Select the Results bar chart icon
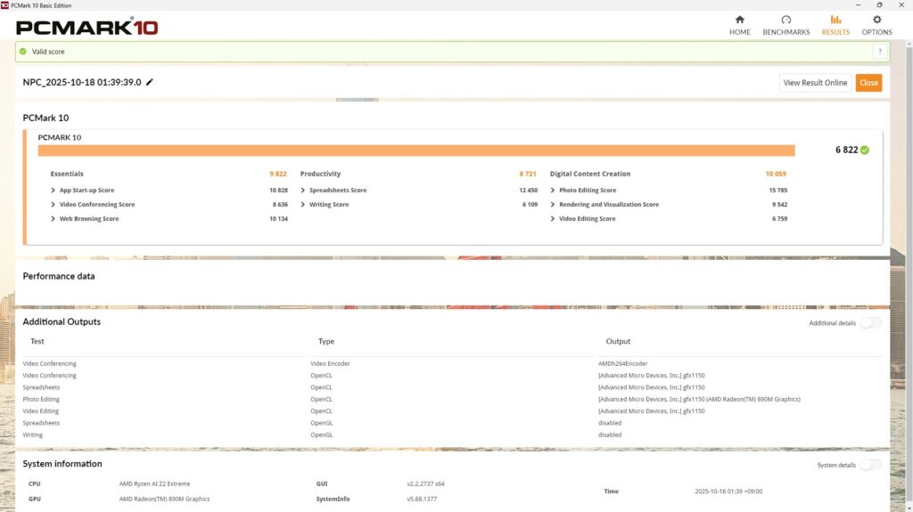This screenshot has width=913, height=512. coord(835,20)
